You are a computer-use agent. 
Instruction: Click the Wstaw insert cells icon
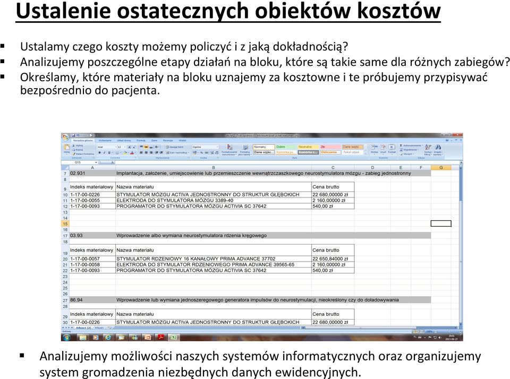[375, 147]
